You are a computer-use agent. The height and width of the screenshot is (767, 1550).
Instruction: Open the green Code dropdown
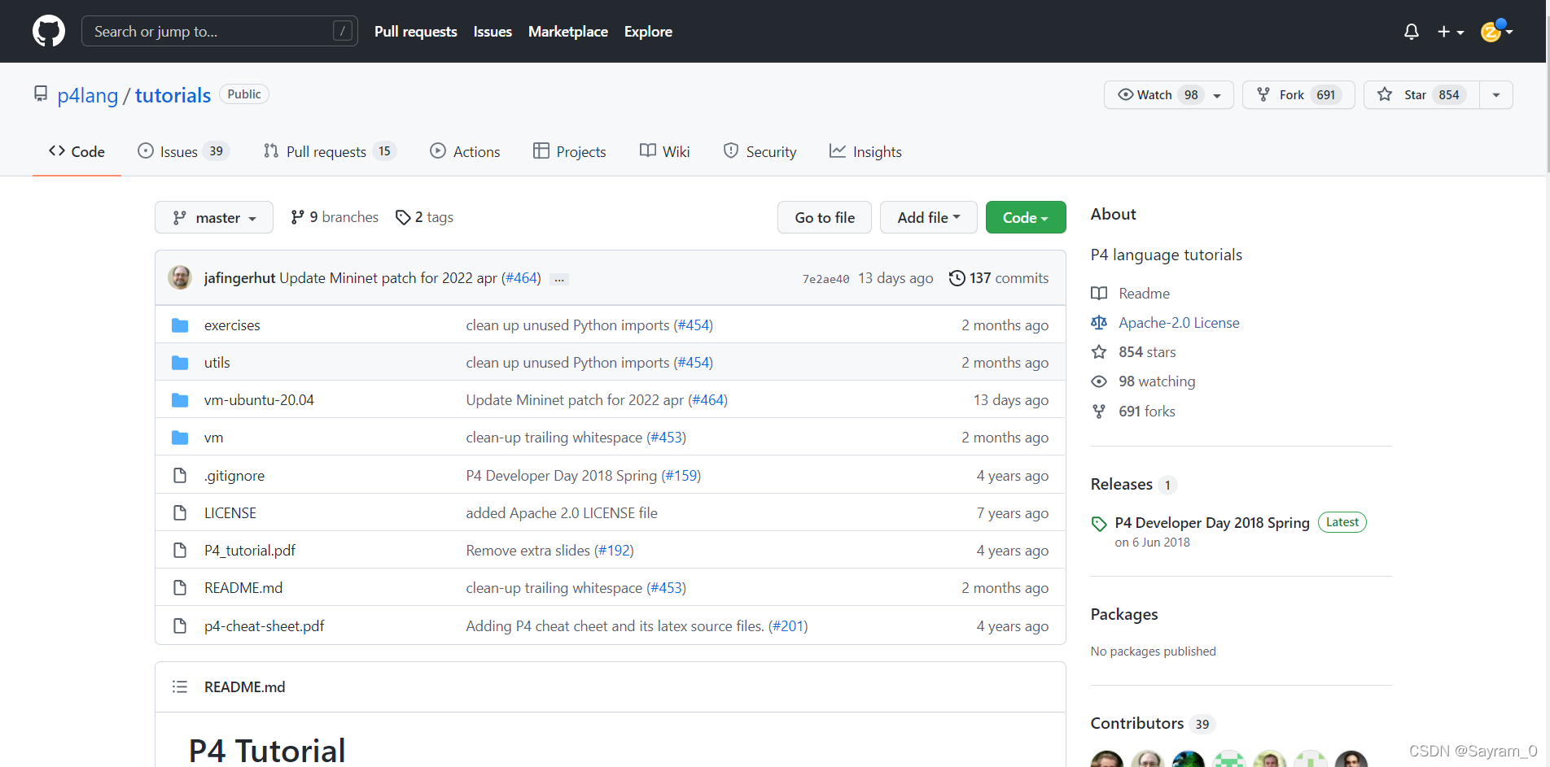click(x=1026, y=217)
